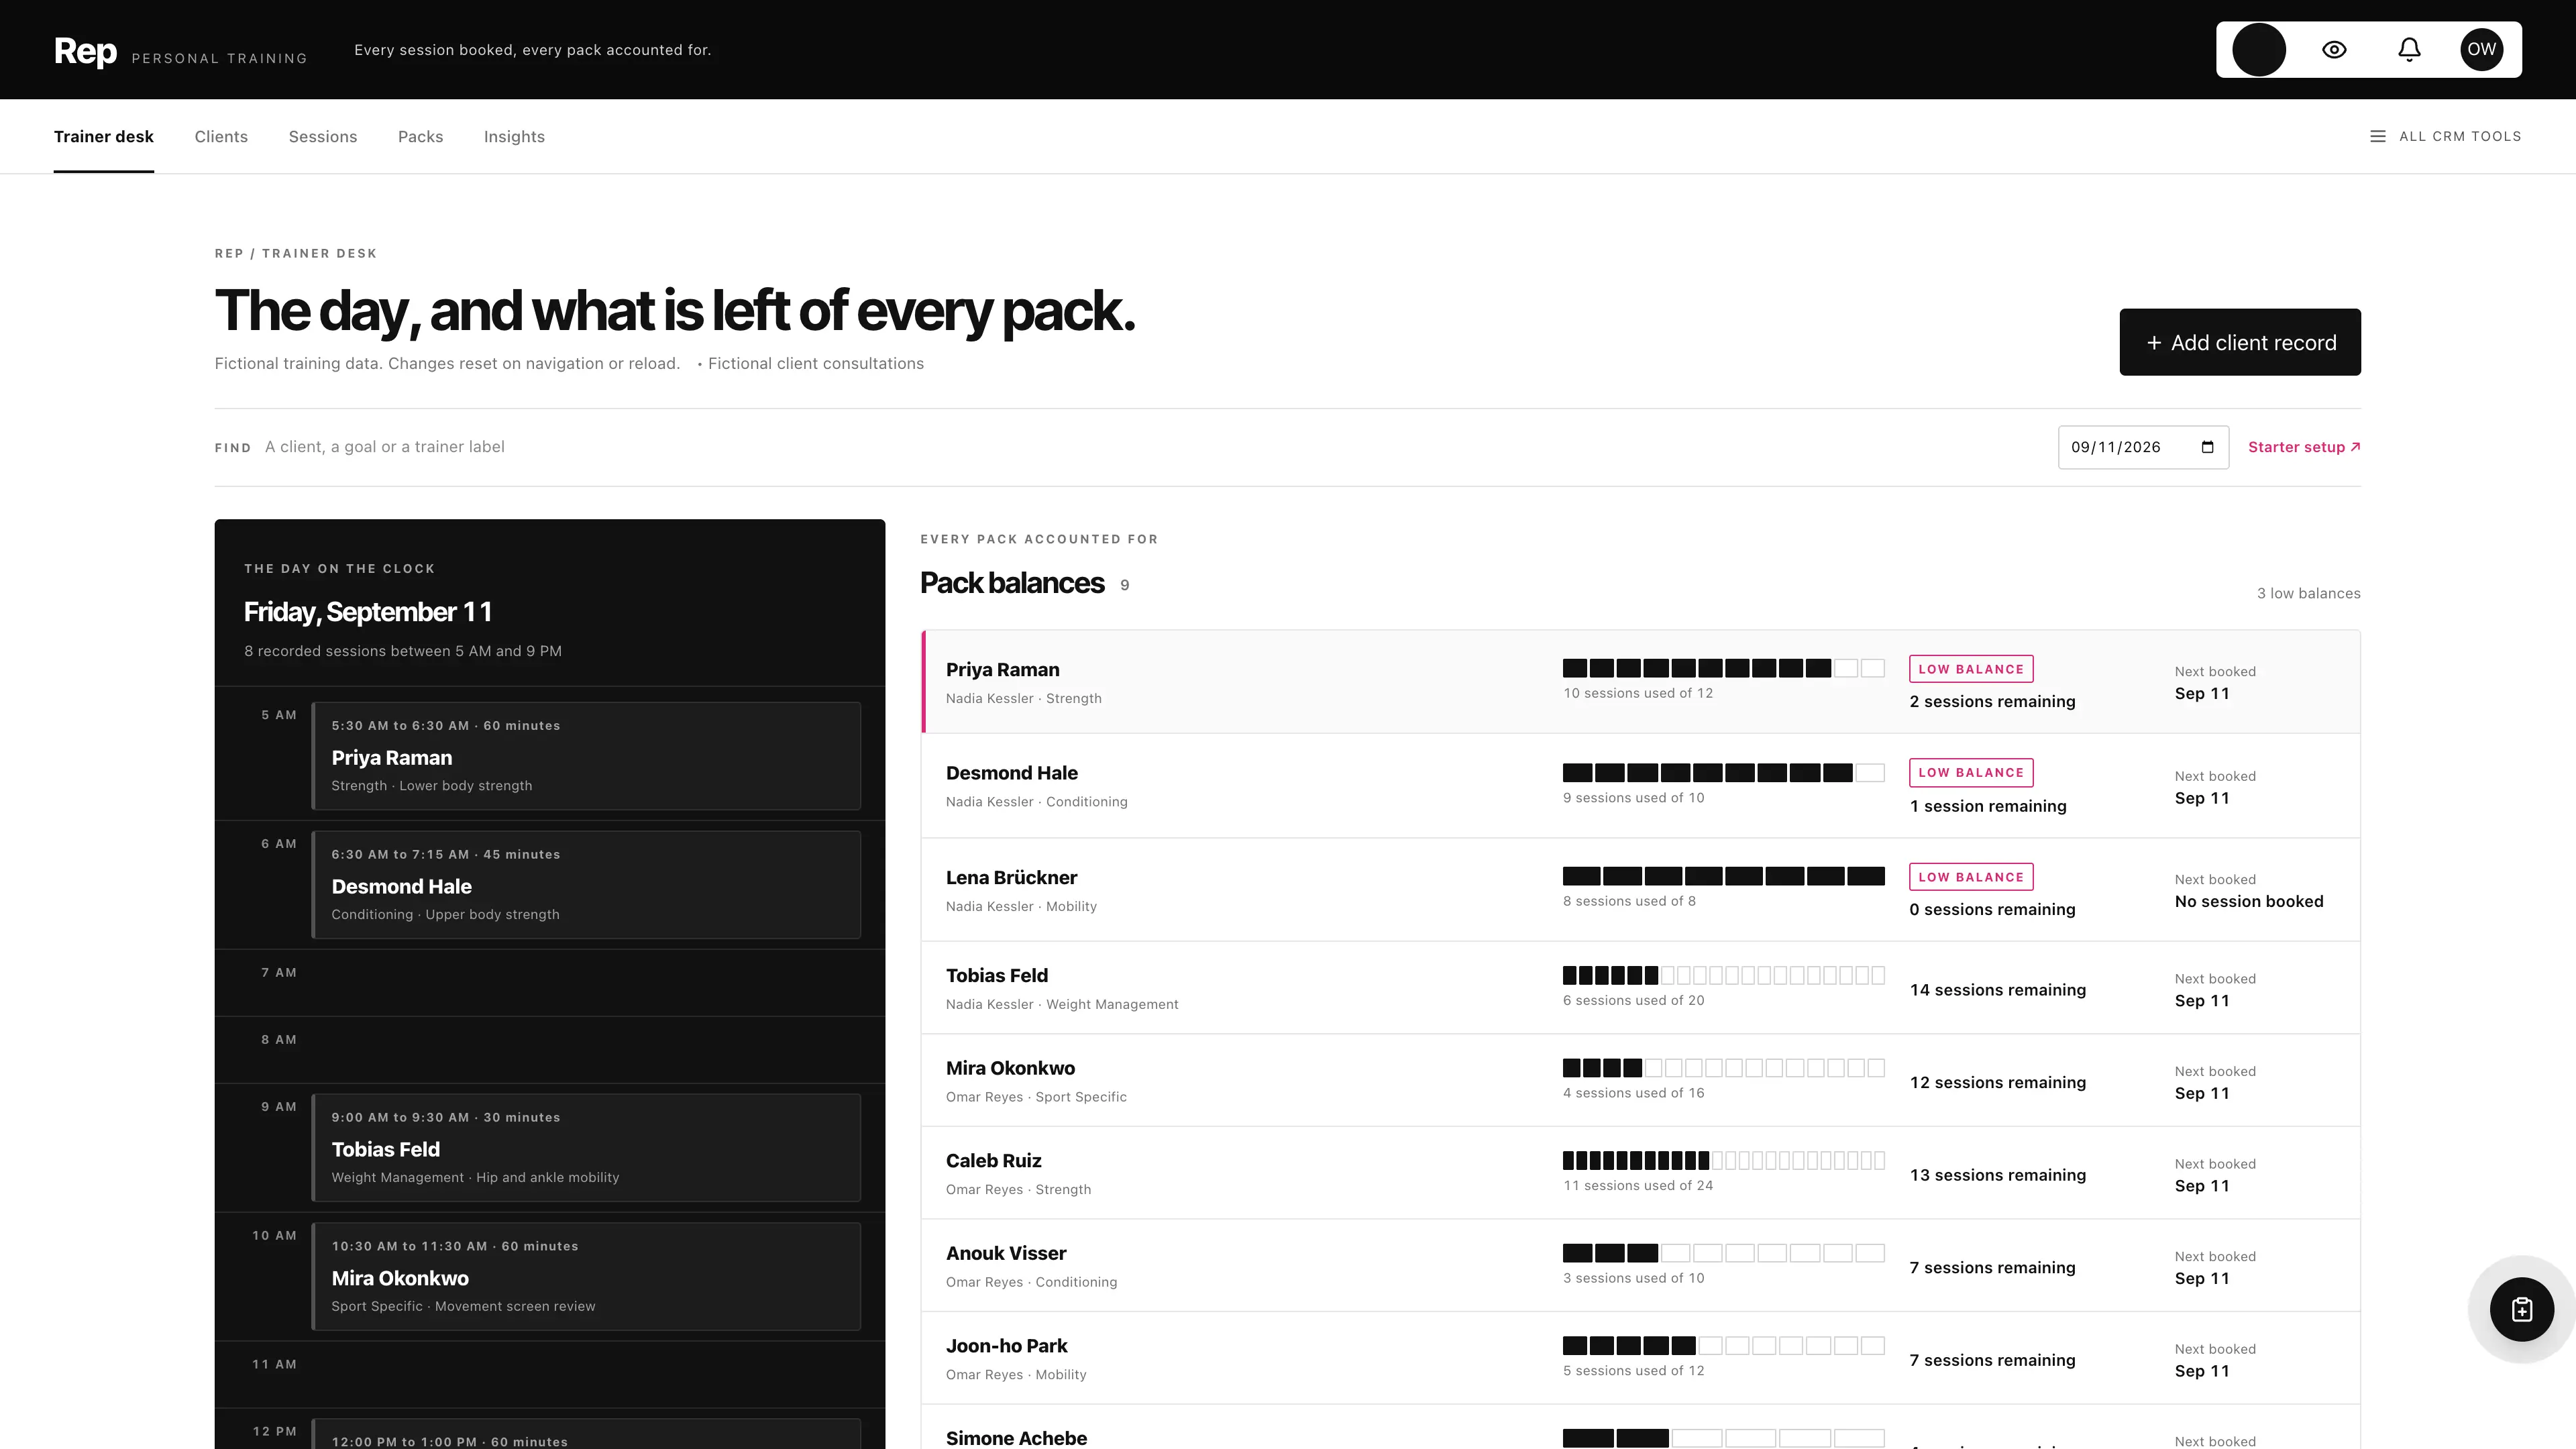Screen dimensions: 2576x1449
Task: Select Tobias Feld's pack balance row
Action: pos(1640,987)
